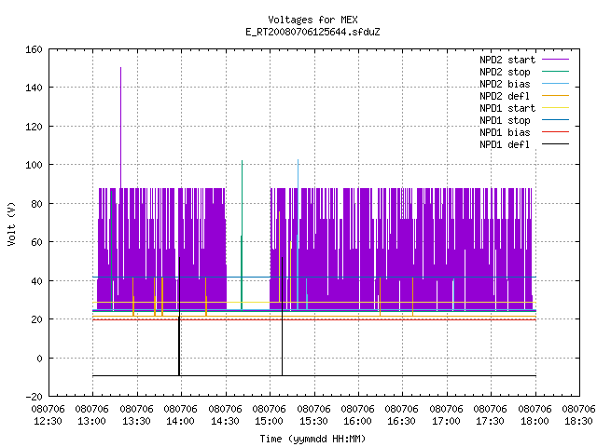Click the x-axis tick label 17:30
The image size is (597, 447).
(x=490, y=421)
